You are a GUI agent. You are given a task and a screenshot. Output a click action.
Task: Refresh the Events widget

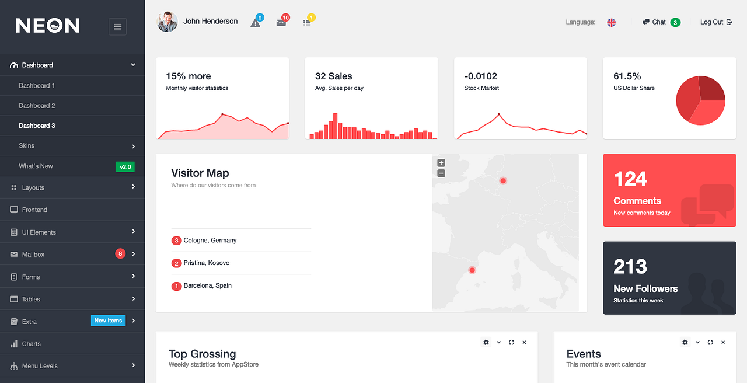(x=710, y=342)
